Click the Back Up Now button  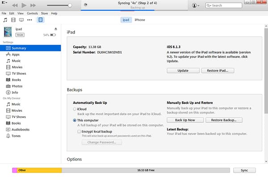(185, 120)
